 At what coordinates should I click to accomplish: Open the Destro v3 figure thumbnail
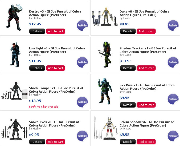coord(14,18)
